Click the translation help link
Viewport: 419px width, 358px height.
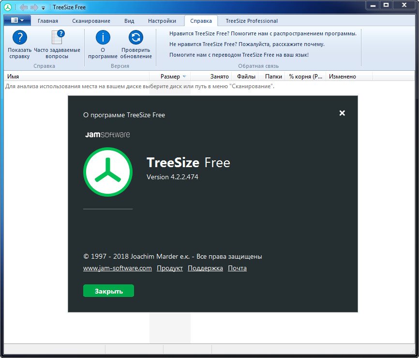click(x=239, y=55)
